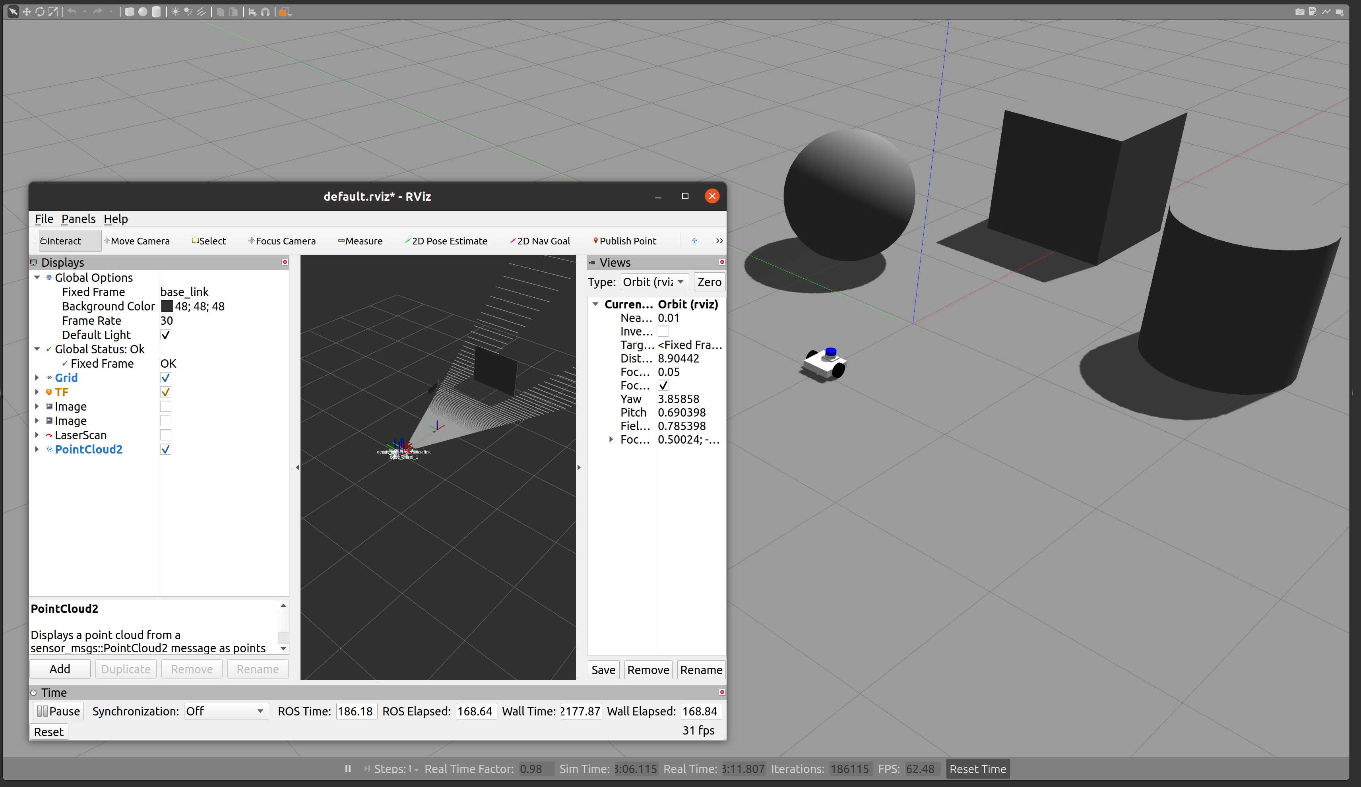Click the Background Color swatch
1361x787 pixels.
(167, 306)
